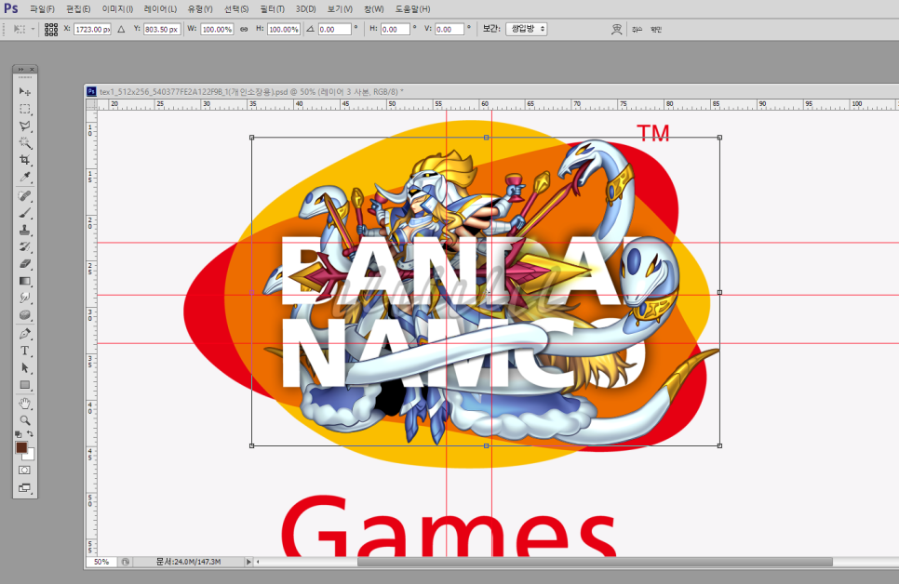Viewport: 899px width, 584px height.
Task: Click the Y position input field
Action: click(162, 29)
